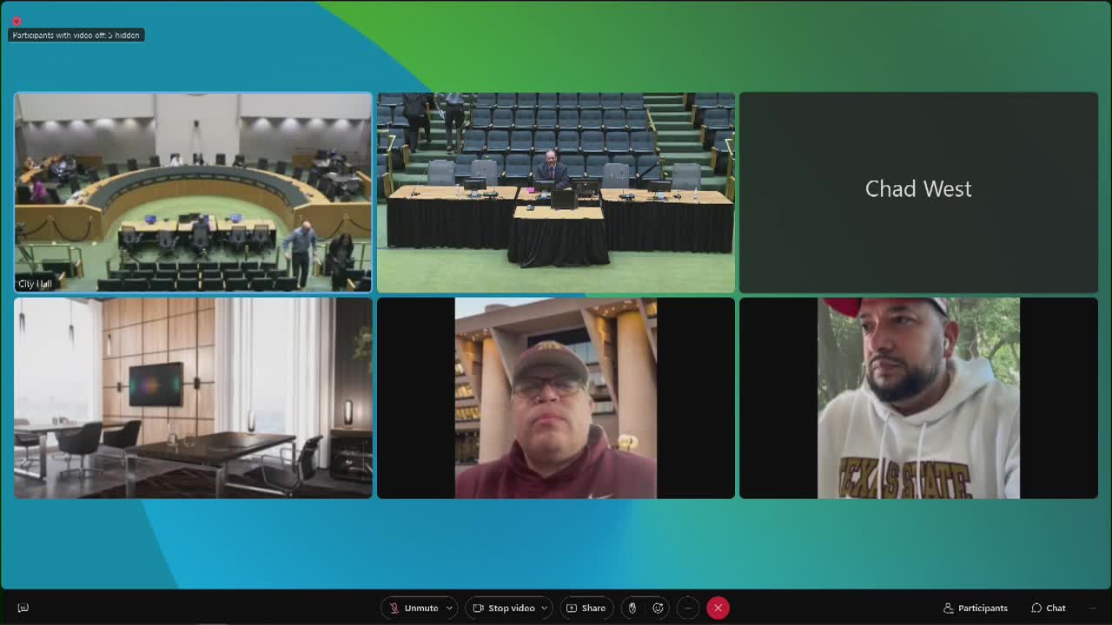Stop video with the camera button
The width and height of the screenshot is (1112, 625).
[504, 608]
